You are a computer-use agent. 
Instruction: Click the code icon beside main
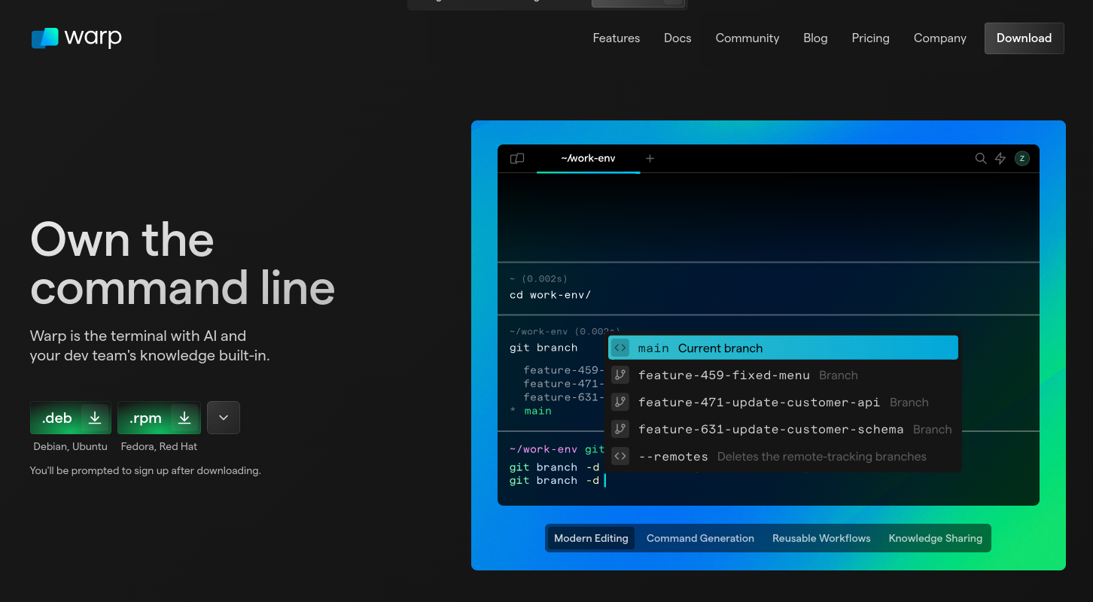[x=620, y=348]
